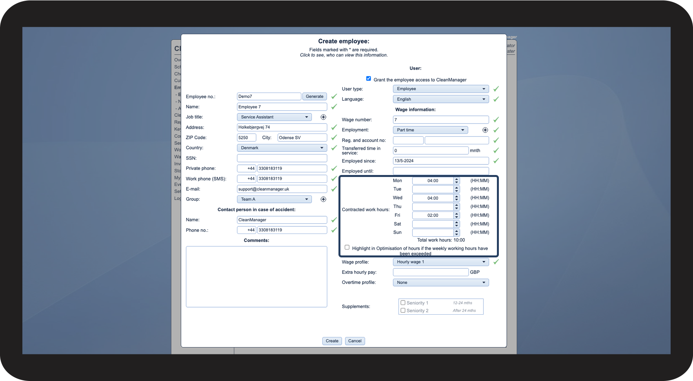This screenshot has width=693, height=381.
Task: Open the Country dropdown showing Denmark
Action: point(282,148)
